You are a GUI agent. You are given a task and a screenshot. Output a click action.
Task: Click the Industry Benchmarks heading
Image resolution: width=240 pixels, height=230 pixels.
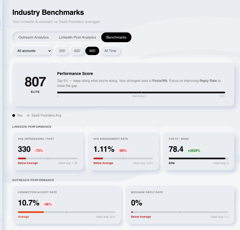(x=48, y=13)
